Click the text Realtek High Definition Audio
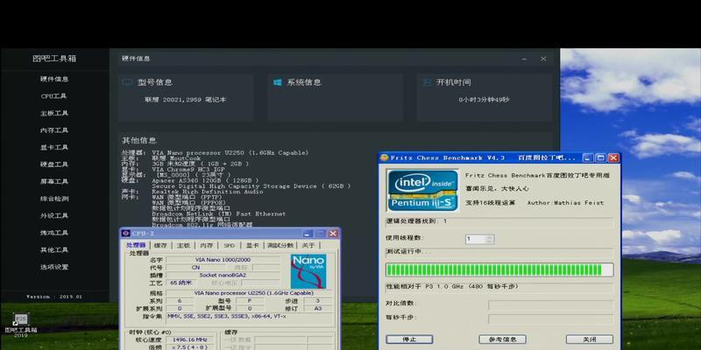This screenshot has height=350, width=701. click(208, 192)
